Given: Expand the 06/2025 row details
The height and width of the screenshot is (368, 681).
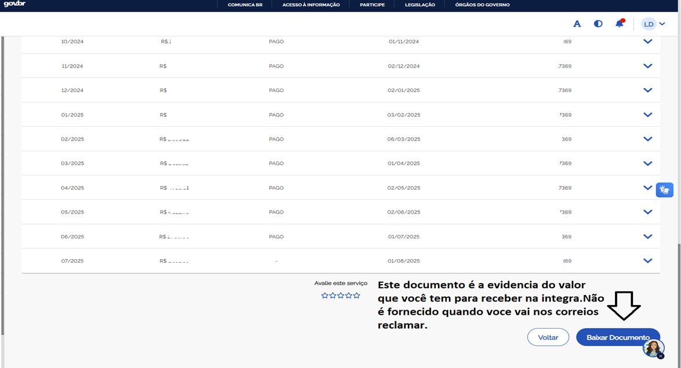Looking at the screenshot, I should pyautogui.click(x=647, y=237).
